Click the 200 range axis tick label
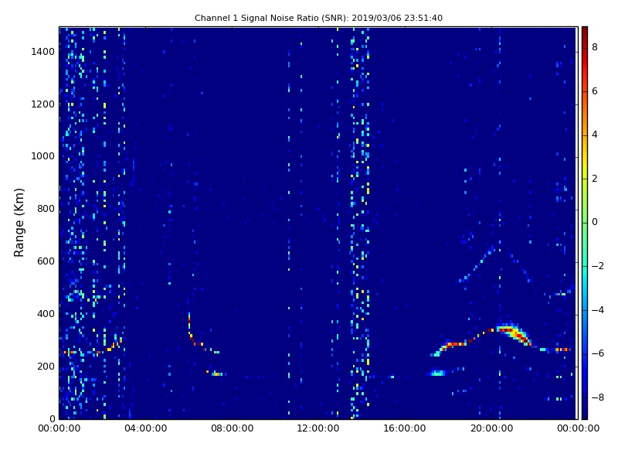618x464 pixels. pos(46,367)
